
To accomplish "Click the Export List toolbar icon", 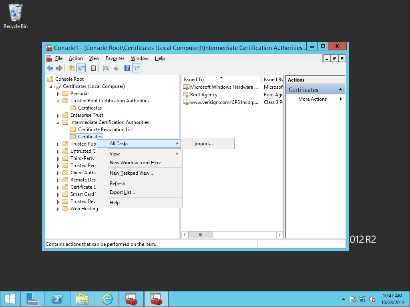I will click(x=115, y=68).
